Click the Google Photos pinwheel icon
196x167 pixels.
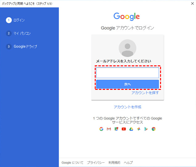pyautogui.click(x=139, y=129)
